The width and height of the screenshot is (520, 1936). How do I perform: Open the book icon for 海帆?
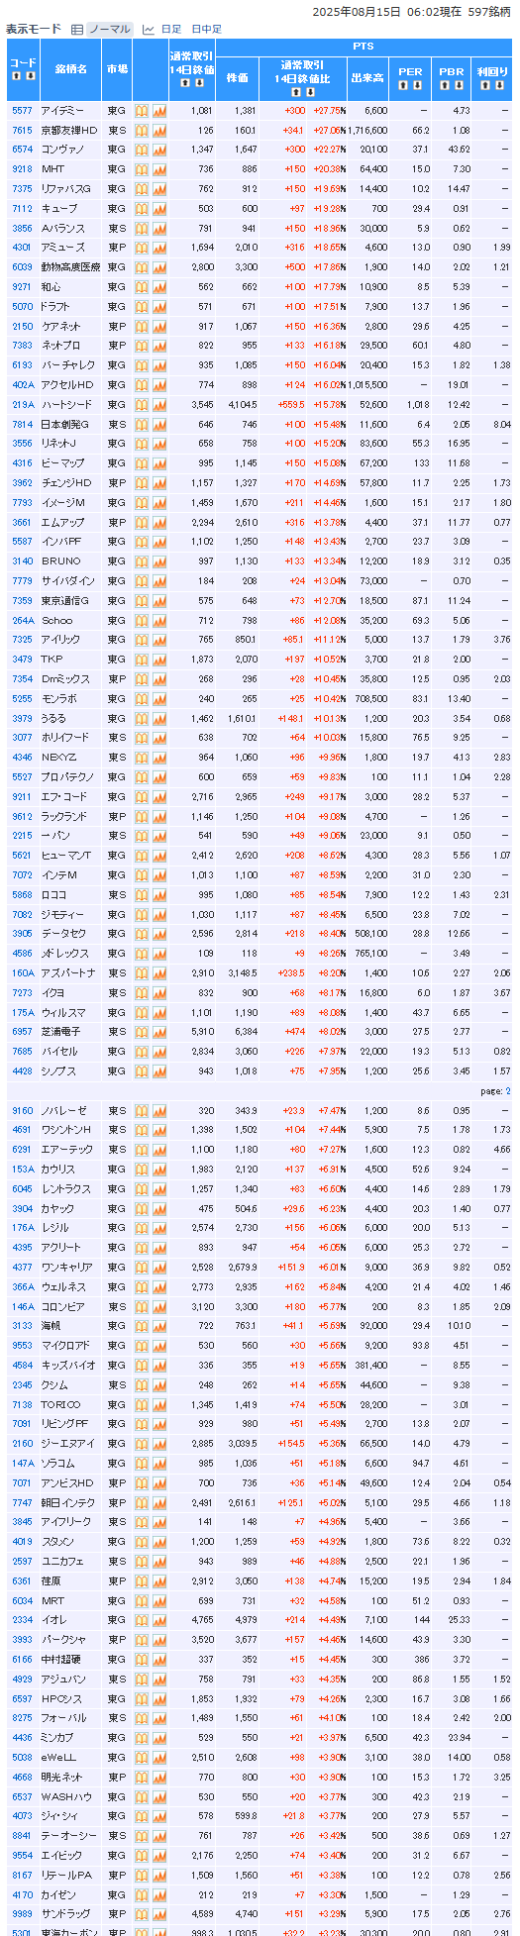(142, 1326)
